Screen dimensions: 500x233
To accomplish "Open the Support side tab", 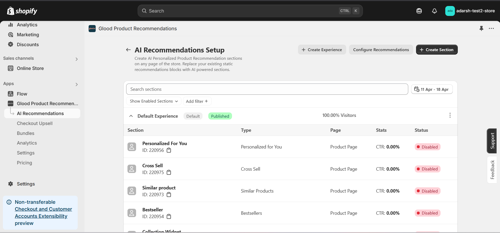I will (492, 141).
